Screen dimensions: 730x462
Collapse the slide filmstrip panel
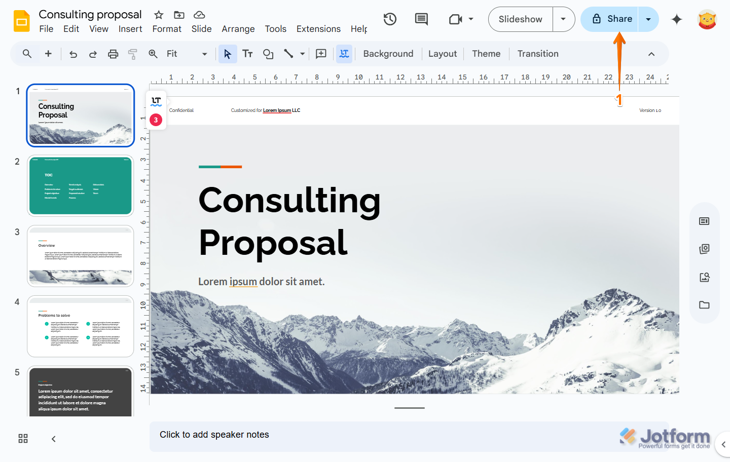click(x=53, y=439)
